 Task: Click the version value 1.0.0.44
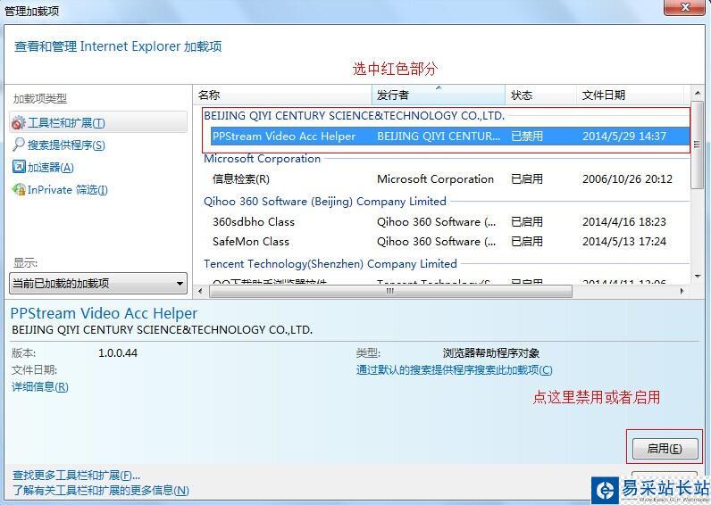(118, 352)
